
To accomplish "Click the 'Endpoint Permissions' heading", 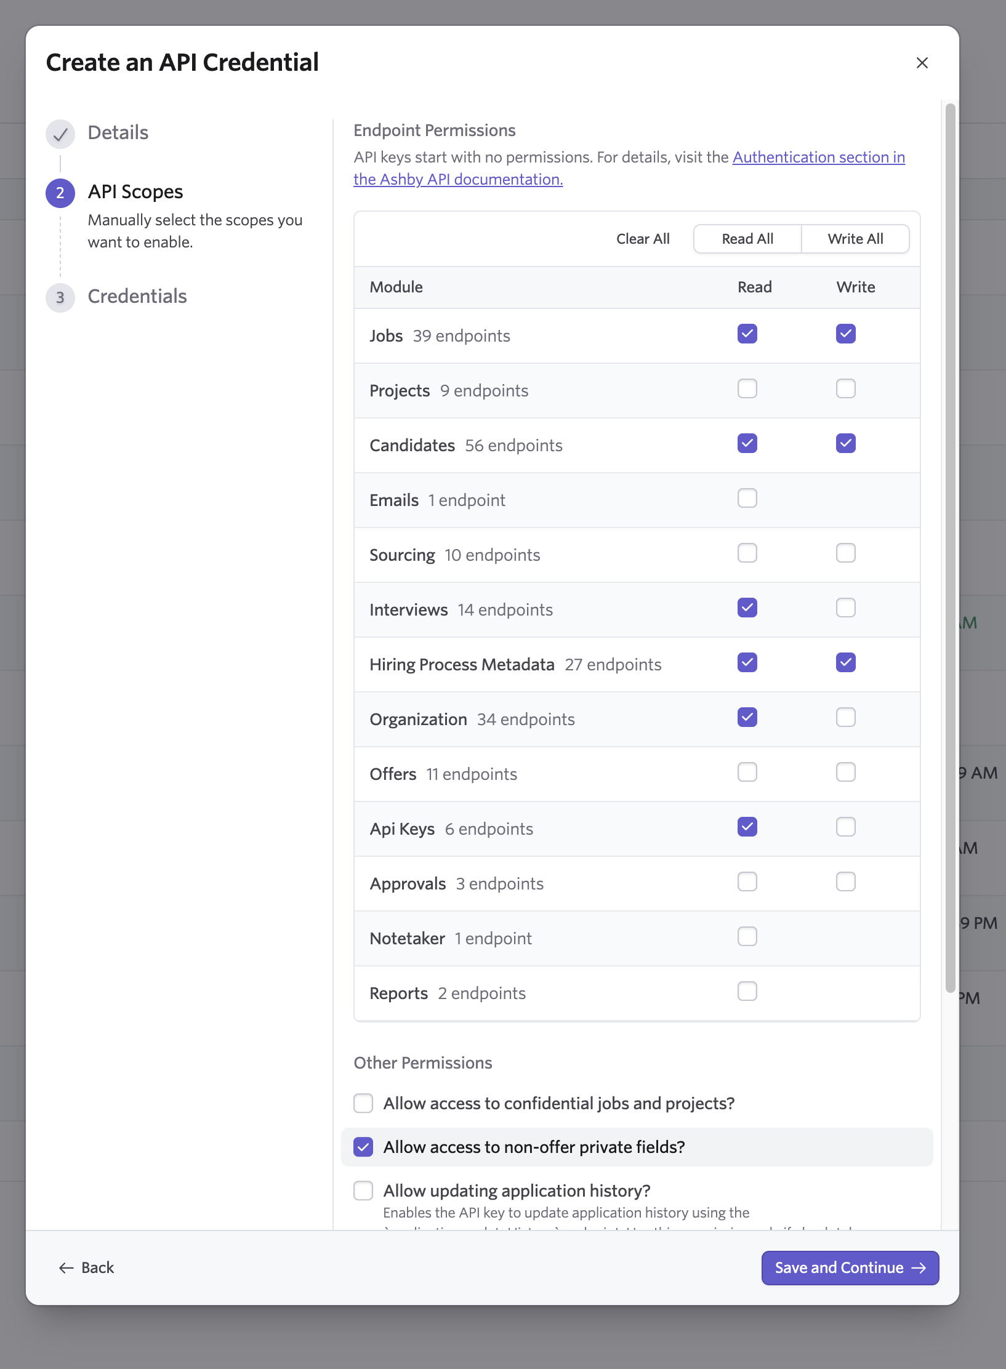I will [x=435, y=130].
